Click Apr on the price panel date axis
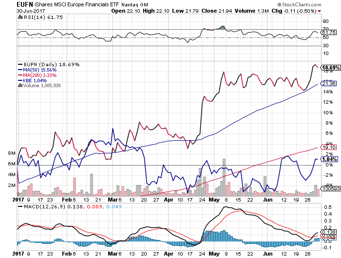This screenshot has height=258, width=341. (x=169, y=200)
